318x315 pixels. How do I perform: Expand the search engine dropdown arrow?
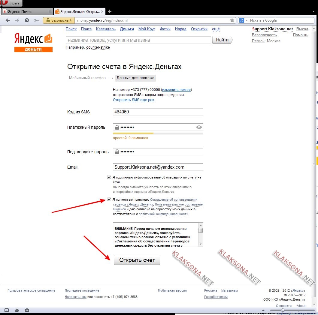247,20
